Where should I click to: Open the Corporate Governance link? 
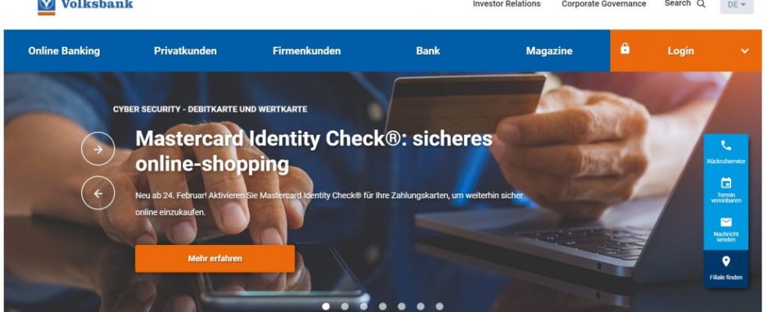tap(604, 4)
